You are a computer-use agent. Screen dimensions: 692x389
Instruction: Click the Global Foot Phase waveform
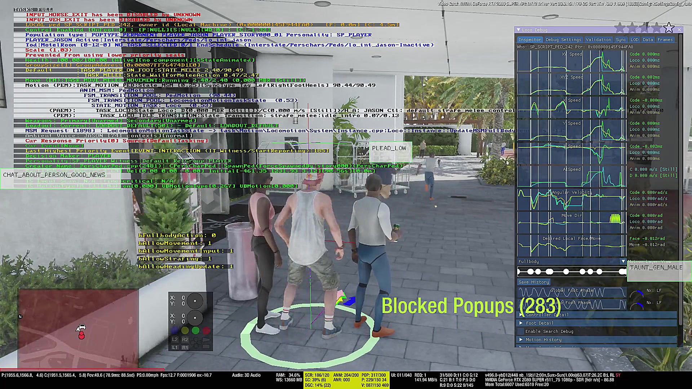tap(572, 292)
